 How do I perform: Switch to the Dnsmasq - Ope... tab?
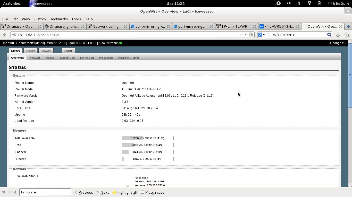coord(21,26)
